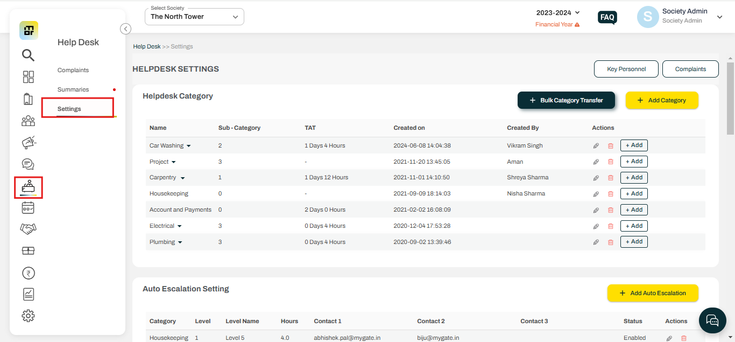Open the Help Desk icon in sidebar
The width and height of the screenshot is (735, 342).
(x=28, y=187)
